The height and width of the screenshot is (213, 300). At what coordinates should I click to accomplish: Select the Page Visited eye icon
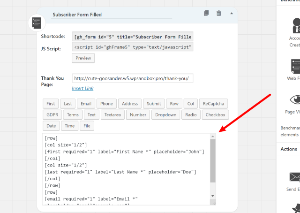[x=295, y=100]
